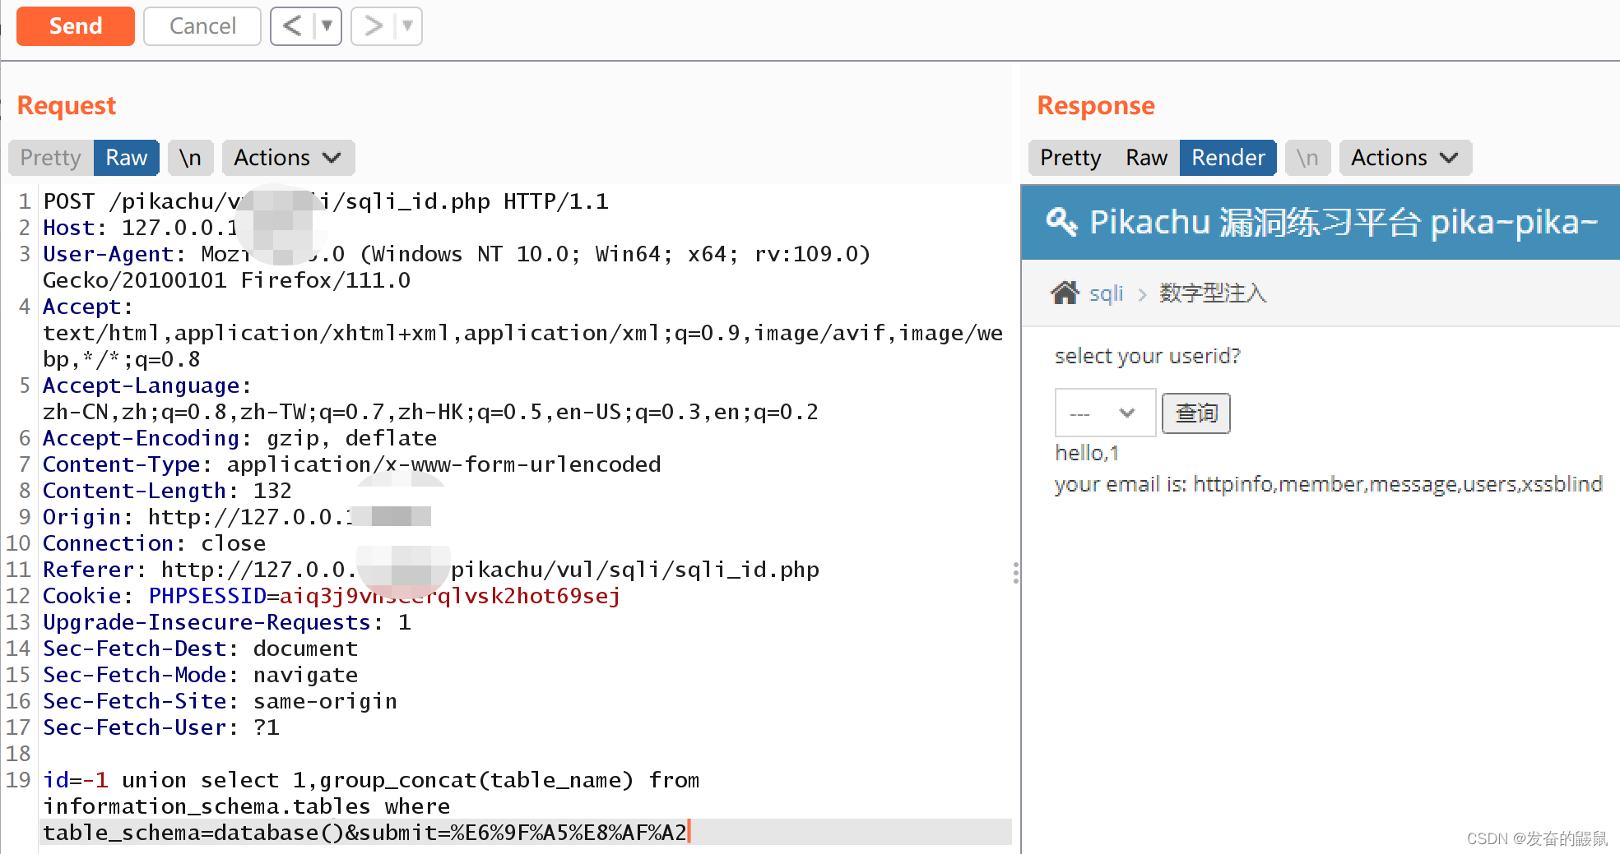Open the back-arrow history dropdown

click(327, 25)
